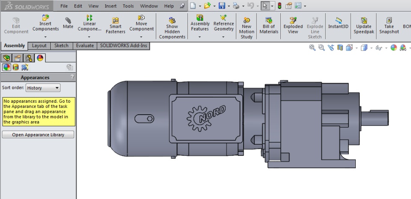
Task: Click the Apply Scene icon
Action: [403, 48]
